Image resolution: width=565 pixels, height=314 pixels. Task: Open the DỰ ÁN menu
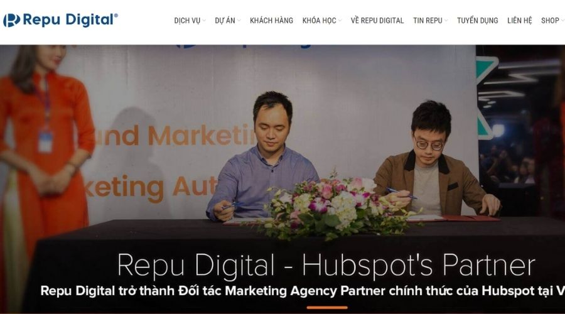point(225,21)
